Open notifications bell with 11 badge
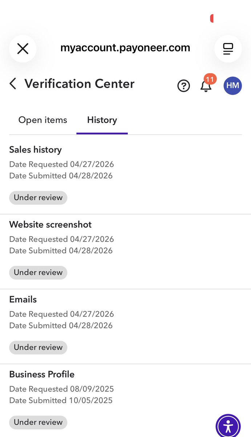Image resolution: width=251 pixels, height=437 pixels. pos(207,84)
